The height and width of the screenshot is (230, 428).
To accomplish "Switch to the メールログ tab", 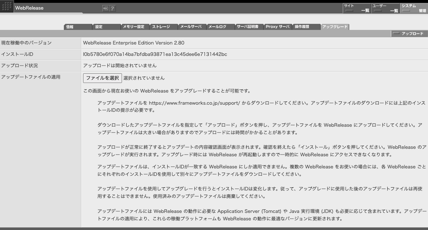I will 221,27.
